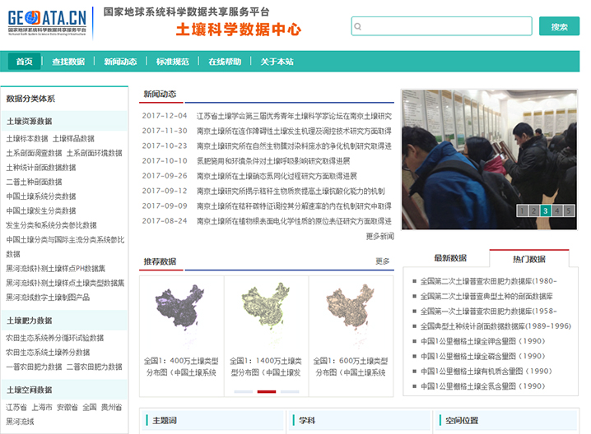This screenshot has width=591, height=434.
Task: Select slide 5 in the photo carousel
Action: 569,210
